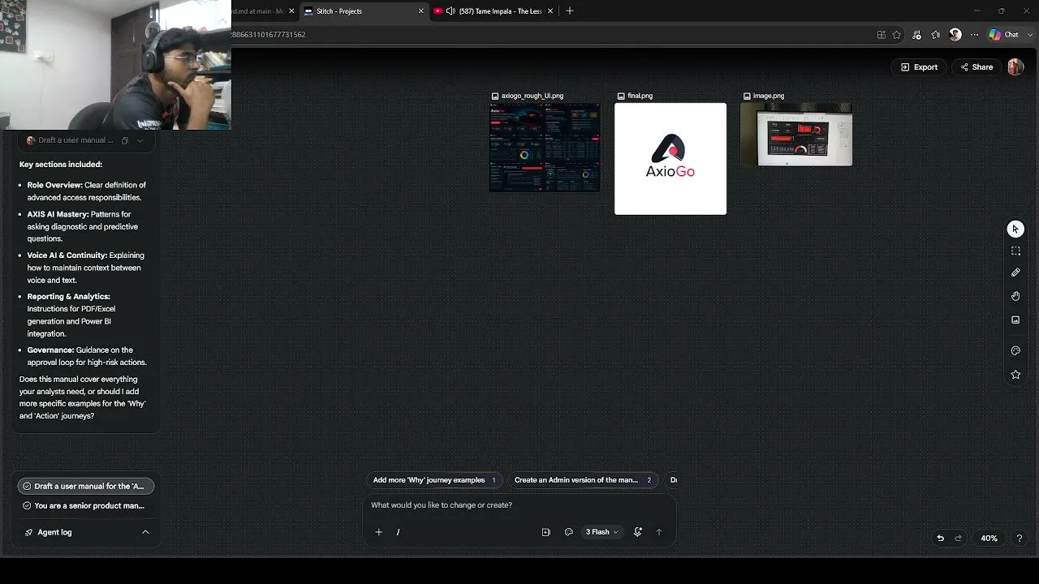Bookmark this page with the star
Image resolution: width=1039 pixels, height=584 pixels.
point(896,35)
